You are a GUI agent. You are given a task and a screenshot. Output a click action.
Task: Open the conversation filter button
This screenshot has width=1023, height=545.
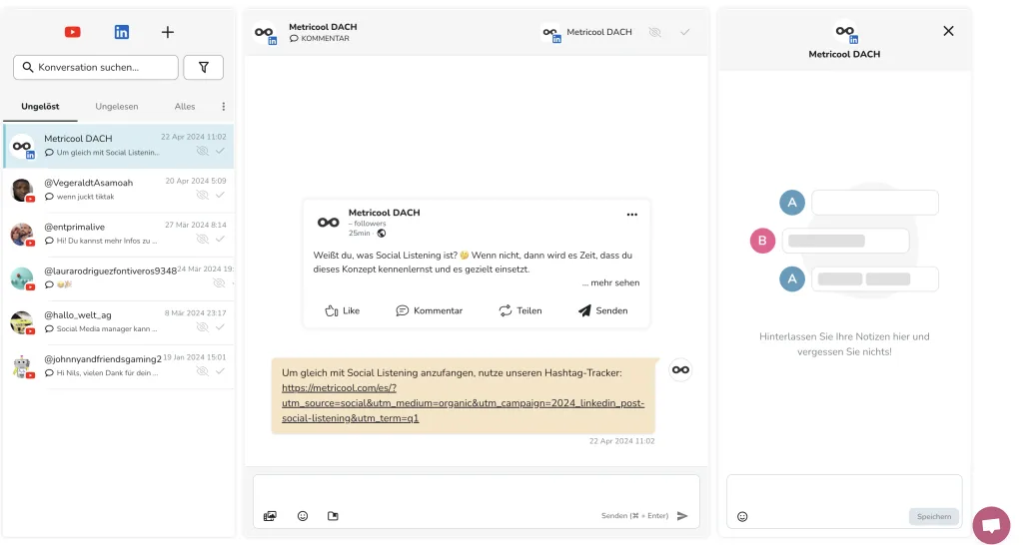coord(204,67)
